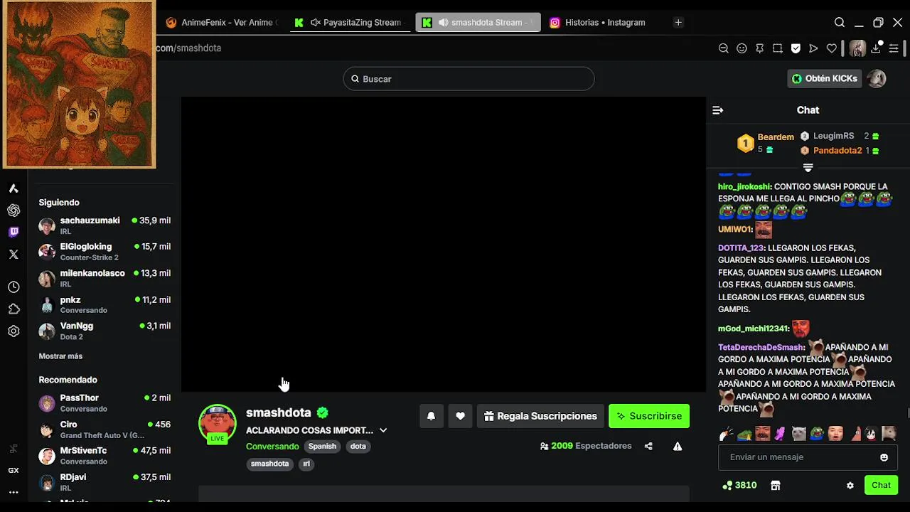The image size is (910, 512).
Task: Take a snapshot with the capture icon
Action: [778, 48]
